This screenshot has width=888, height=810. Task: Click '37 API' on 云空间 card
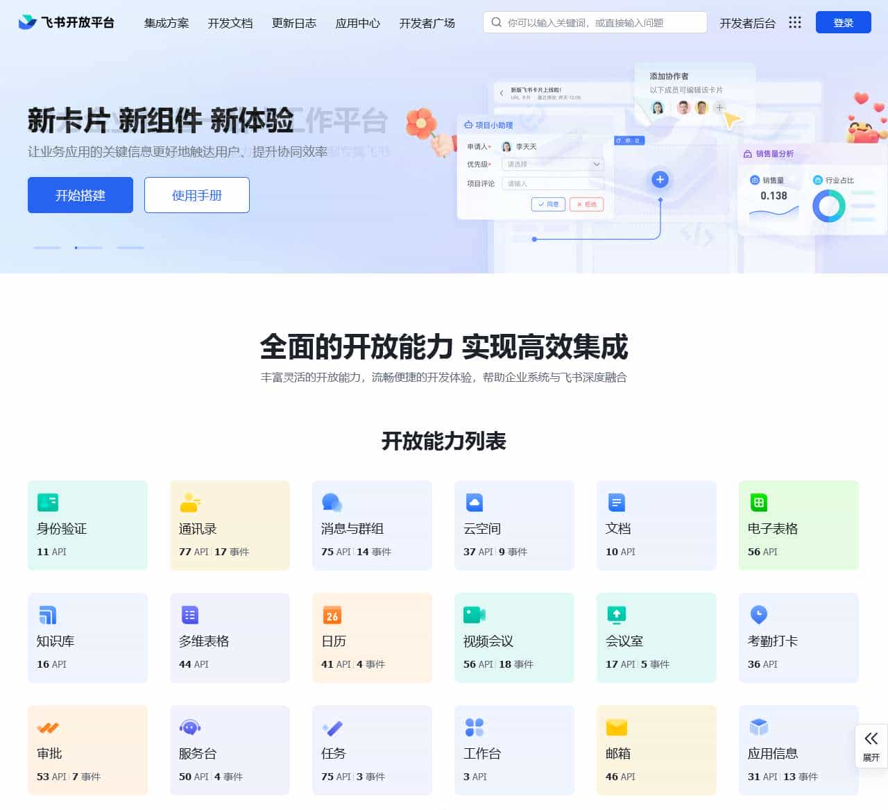pos(478,552)
